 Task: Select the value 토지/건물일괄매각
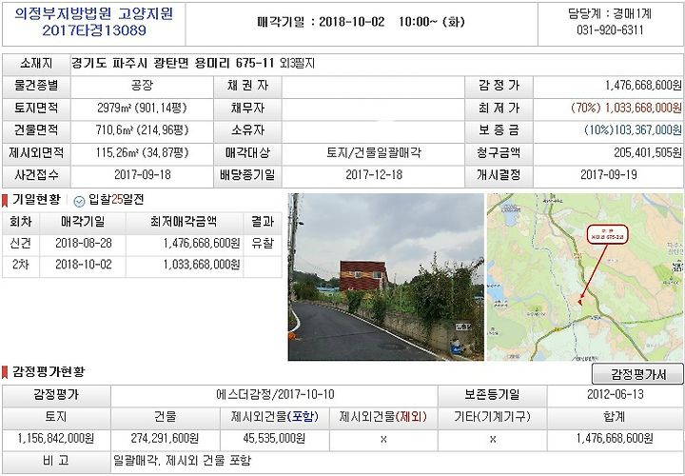coord(374,153)
